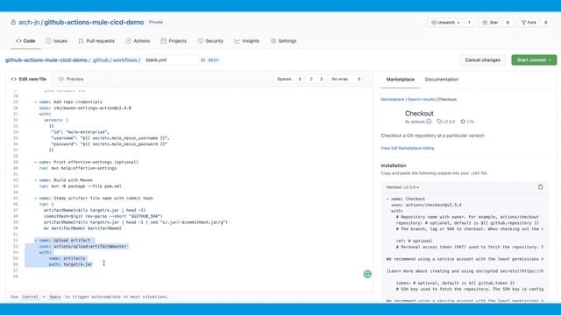Select the Marketplace tab
This screenshot has width=561, height=315.
400,80
